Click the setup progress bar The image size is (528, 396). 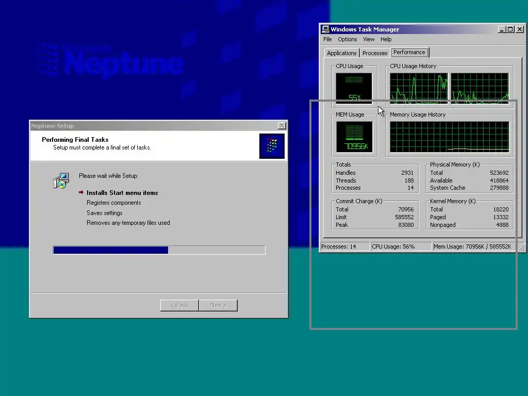tap(159, 250)
